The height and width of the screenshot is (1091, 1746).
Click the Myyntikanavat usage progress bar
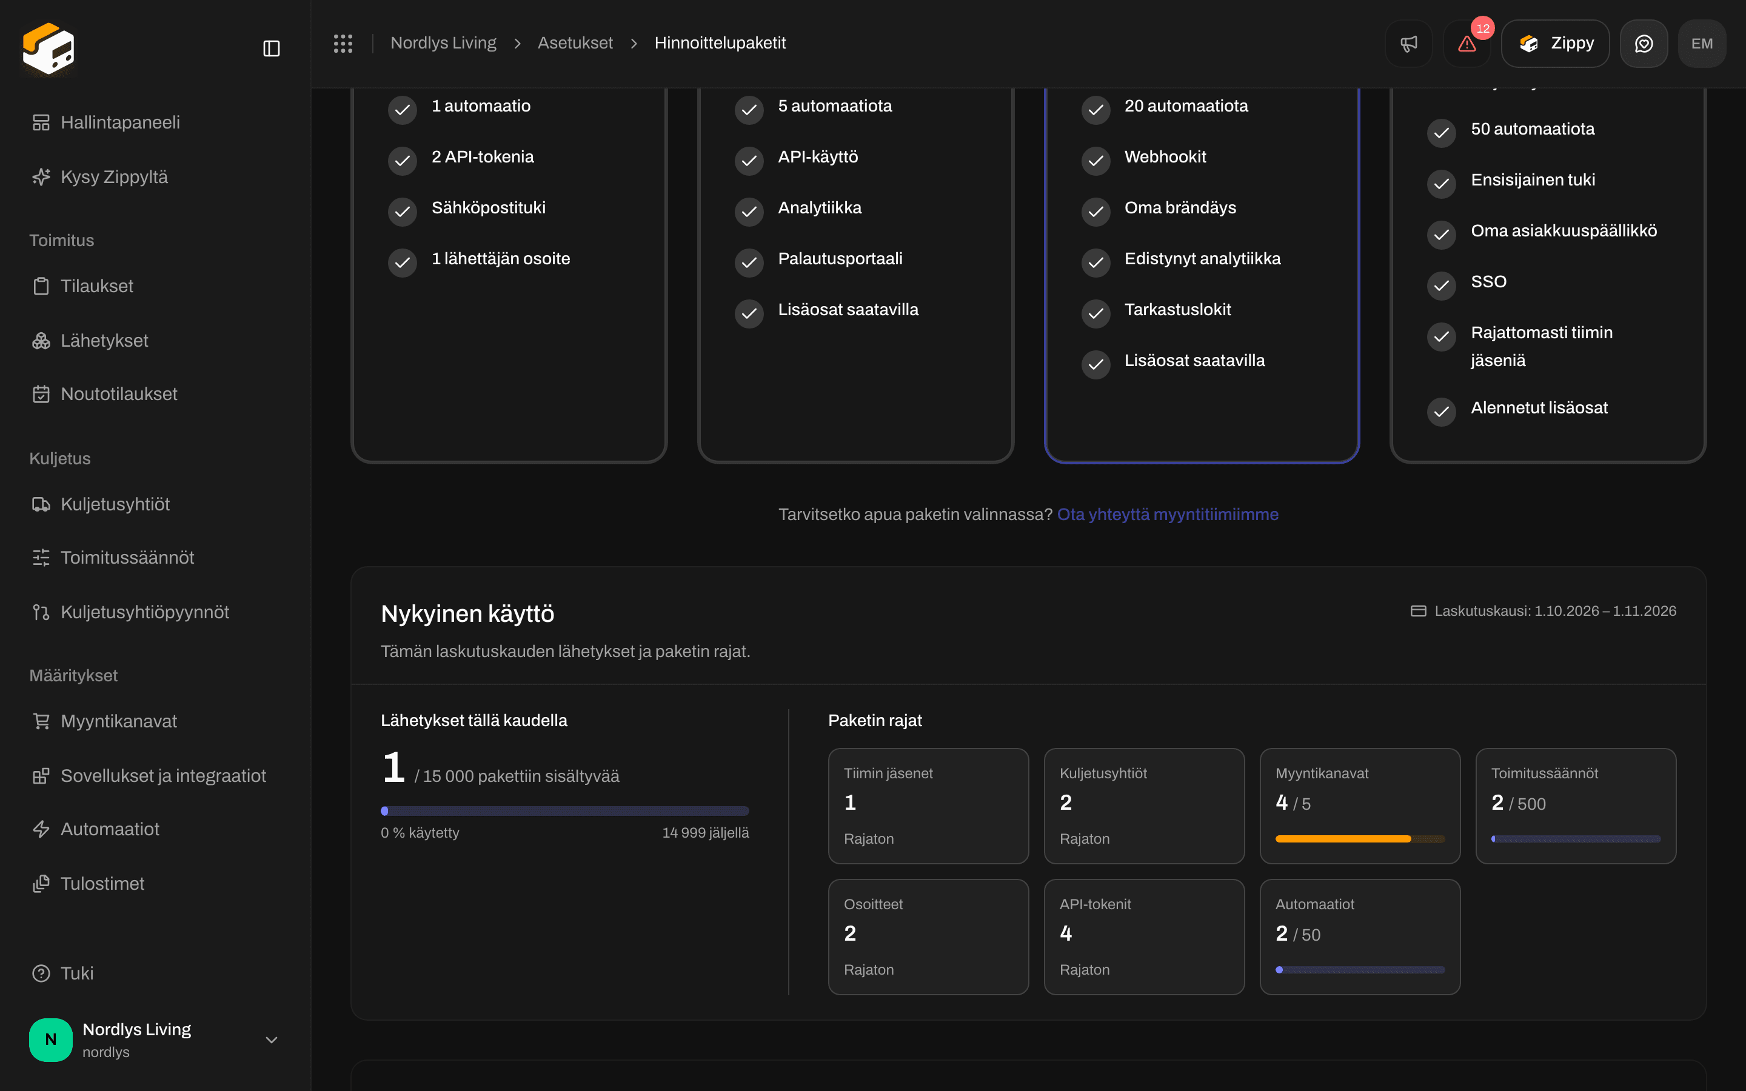pos(1360,838)
